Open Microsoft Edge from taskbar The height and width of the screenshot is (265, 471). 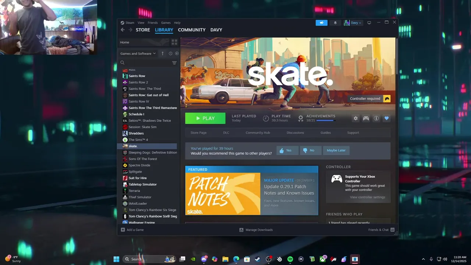click(x=236, y=259)
